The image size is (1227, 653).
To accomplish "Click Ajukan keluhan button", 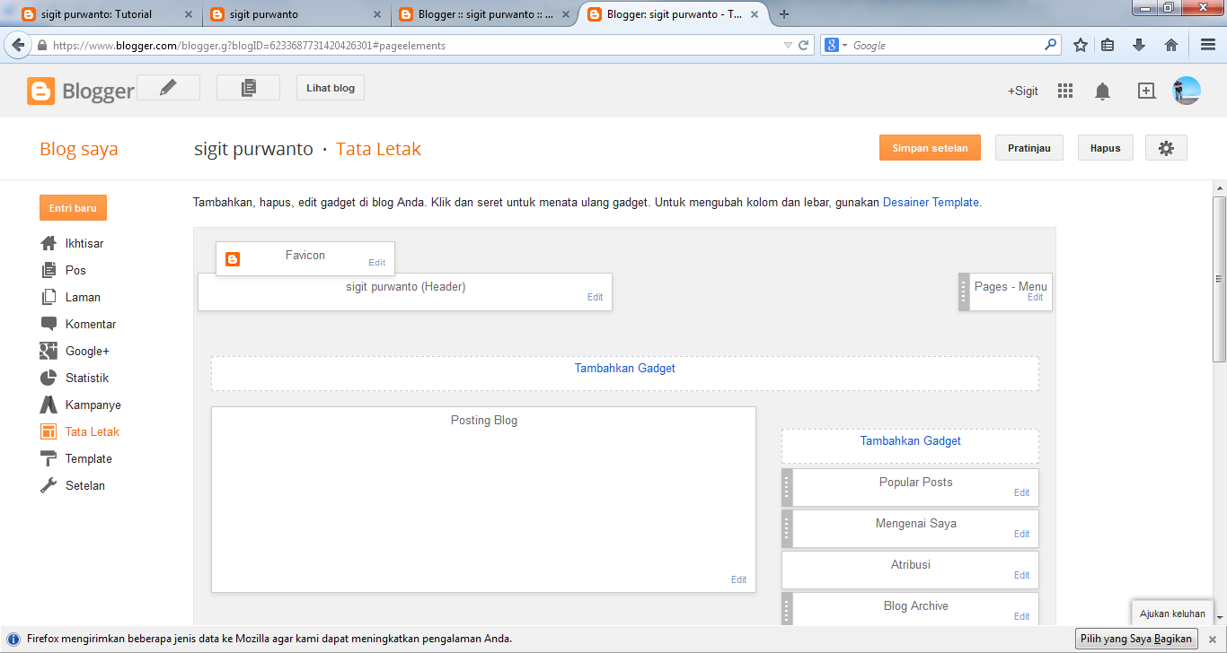I will pos(1172,614).
